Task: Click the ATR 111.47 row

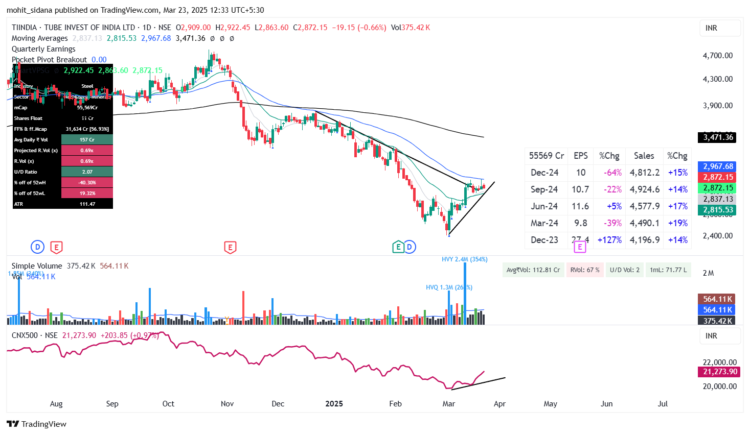Action: pyautogui.click(x=62, y=204)
